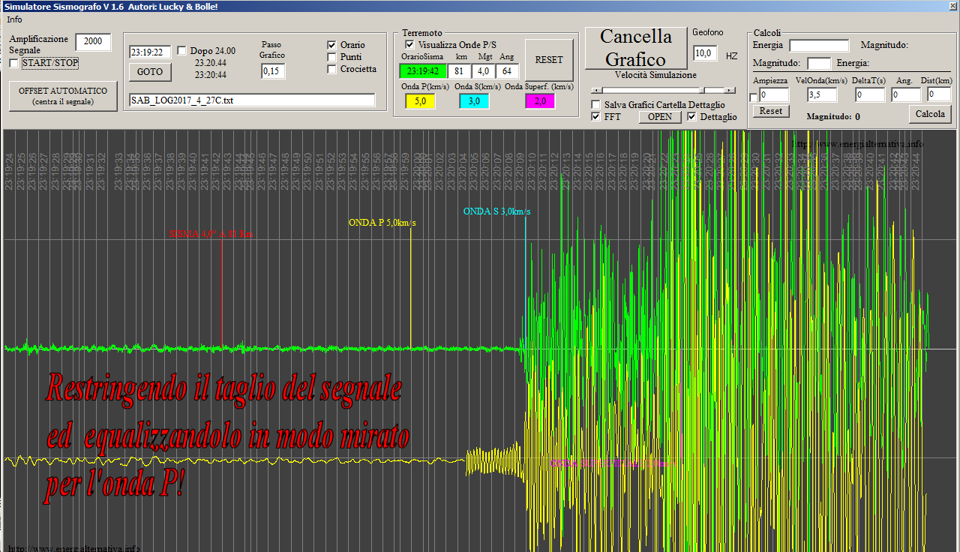Click the DeltaT(s) input field
This screenshot has height=552, width=960.
pyautogui.click(x=870, y=95)
